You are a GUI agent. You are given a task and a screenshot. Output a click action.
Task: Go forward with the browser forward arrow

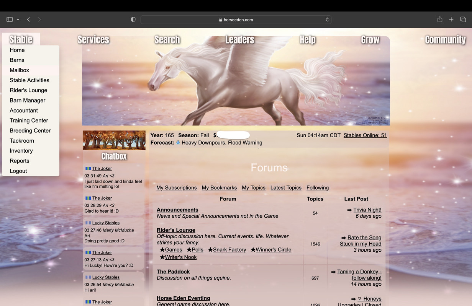[x=39, y=20]
